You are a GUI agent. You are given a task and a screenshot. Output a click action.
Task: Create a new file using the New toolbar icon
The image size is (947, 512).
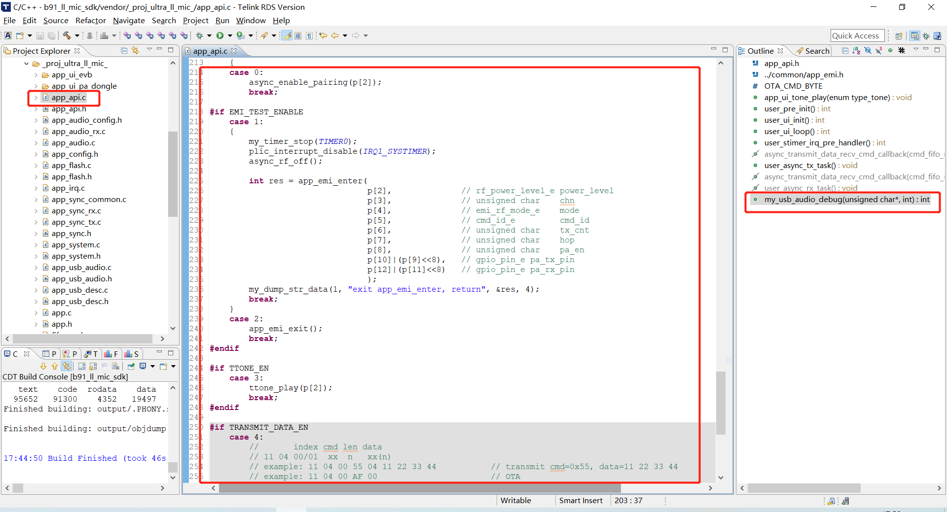tap(21, 35)
